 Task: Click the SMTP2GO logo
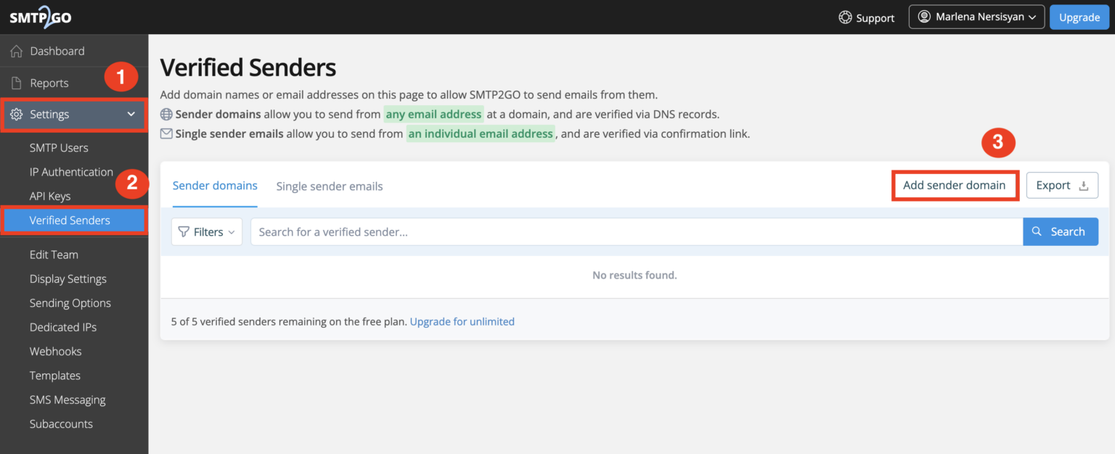[x=40, y=17]
